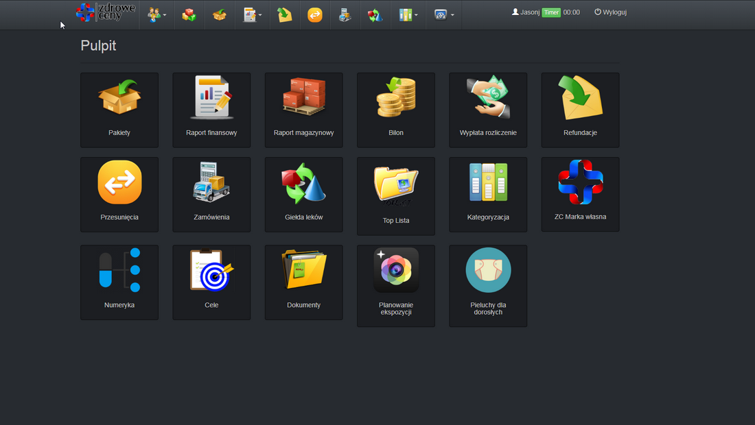This screenshot has width=755, height=425.
Task: Click the orange transfers icon in navbar
Action: click(x=314, y=14)
